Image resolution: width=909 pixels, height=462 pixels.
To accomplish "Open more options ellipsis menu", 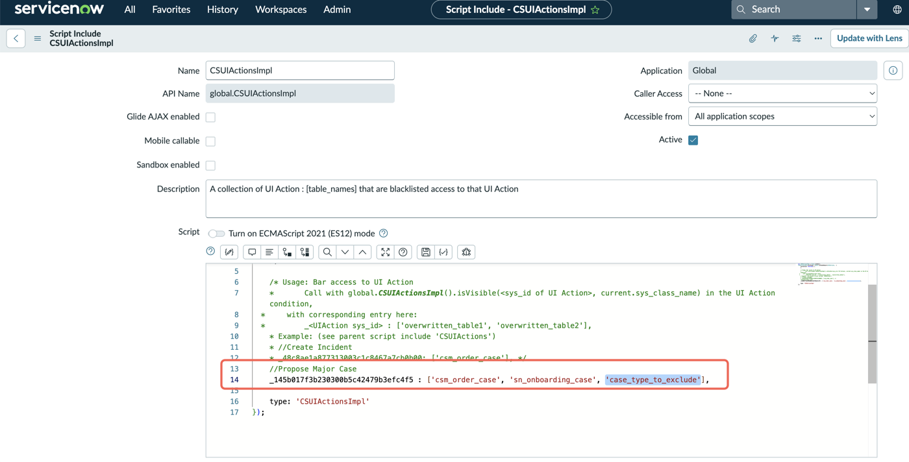I will (x=818, y=38).
